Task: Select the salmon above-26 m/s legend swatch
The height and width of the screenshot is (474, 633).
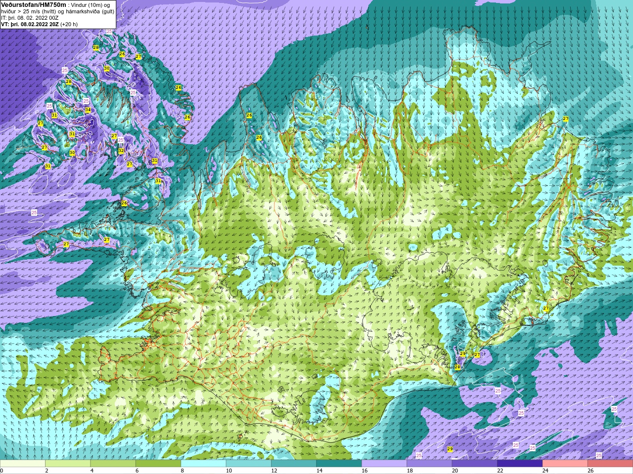Action: [610, 464]
